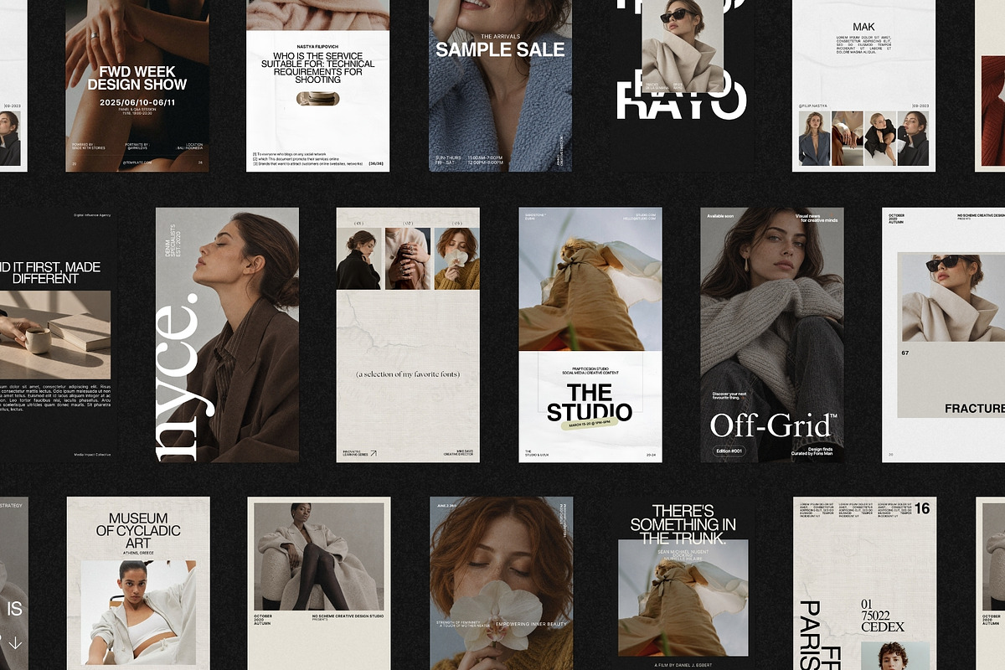This screenshot has width=1005, height=670.
Task: Click 'A FILM BY DANIEL J. EGBERT' credit
Action: click(683, 664)
